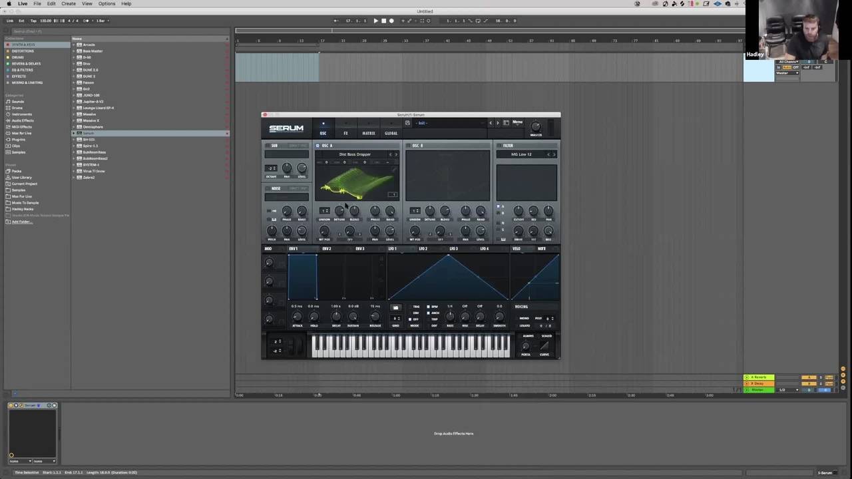852x479 pixels.
Task: Click the Omnisphere plug-in device icon
Action: tap(79, 127)
